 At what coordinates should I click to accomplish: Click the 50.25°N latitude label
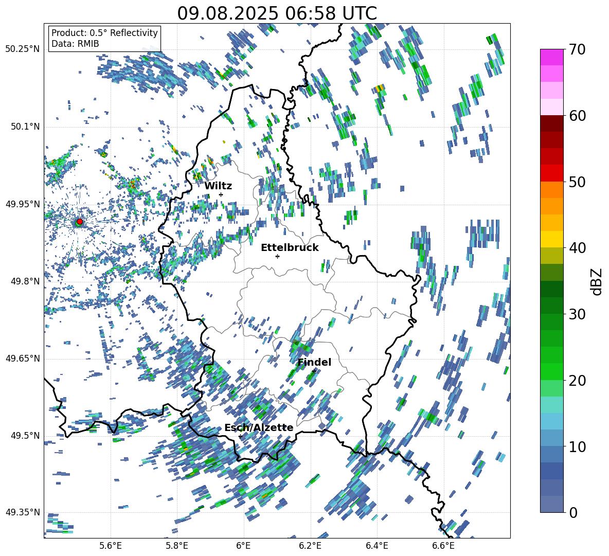click(23, 49)
